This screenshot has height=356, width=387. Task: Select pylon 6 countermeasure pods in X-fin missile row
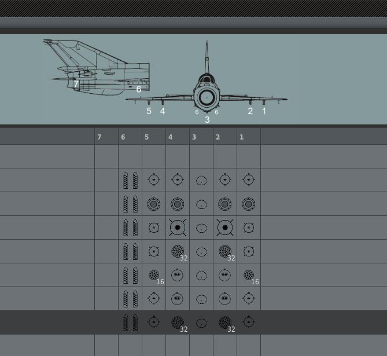point(130,227)
